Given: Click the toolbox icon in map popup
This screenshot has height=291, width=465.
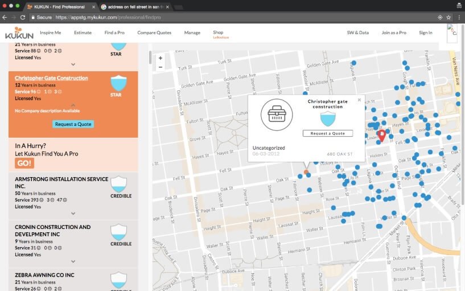Looking at the screenshot, I should point(277,114).
